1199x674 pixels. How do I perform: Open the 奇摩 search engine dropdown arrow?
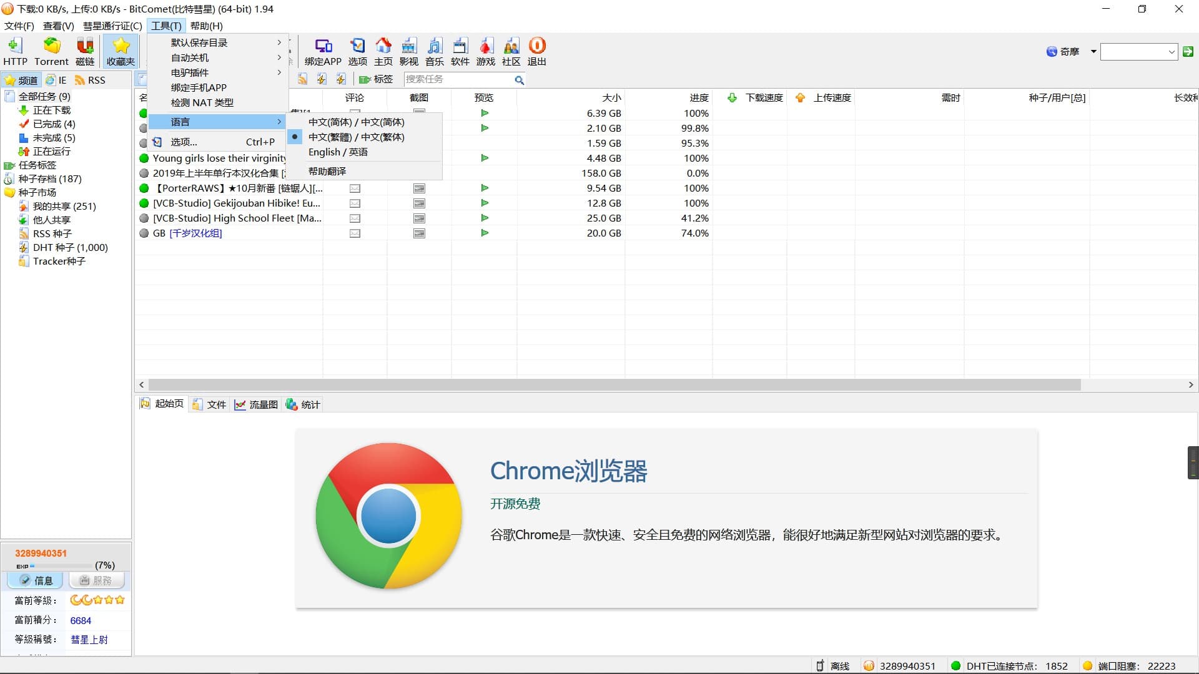coord(1093,52)
